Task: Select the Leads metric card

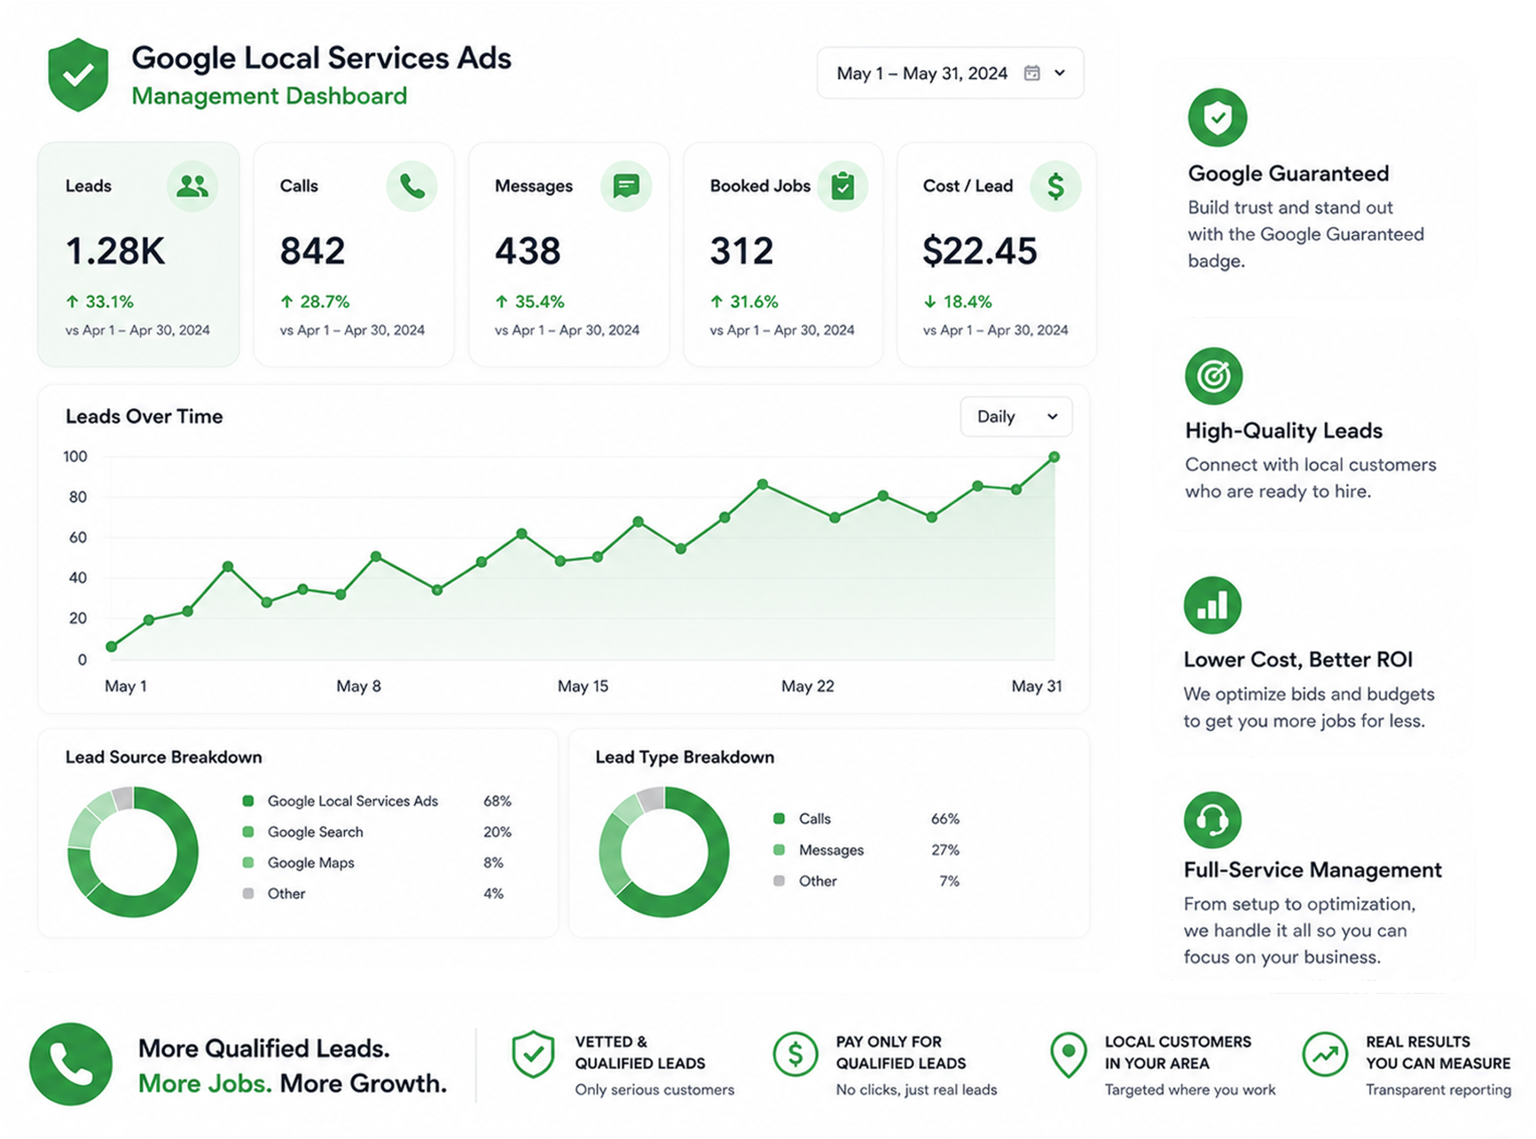Action: [x=139, y=254]
